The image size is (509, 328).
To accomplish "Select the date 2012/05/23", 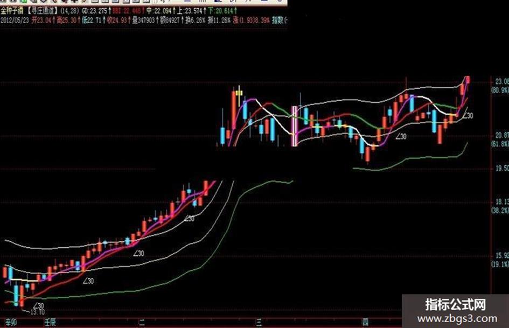I will [15, 20].
